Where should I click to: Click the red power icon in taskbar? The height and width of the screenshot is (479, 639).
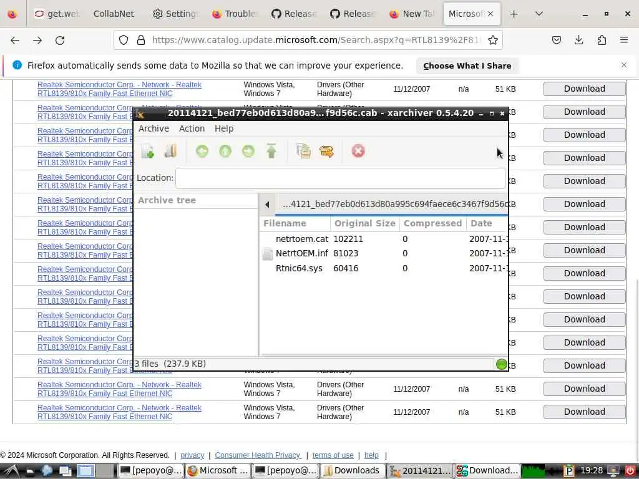630,471
